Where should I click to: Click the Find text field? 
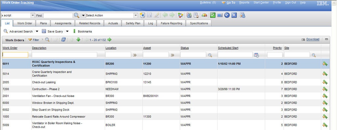58,16
